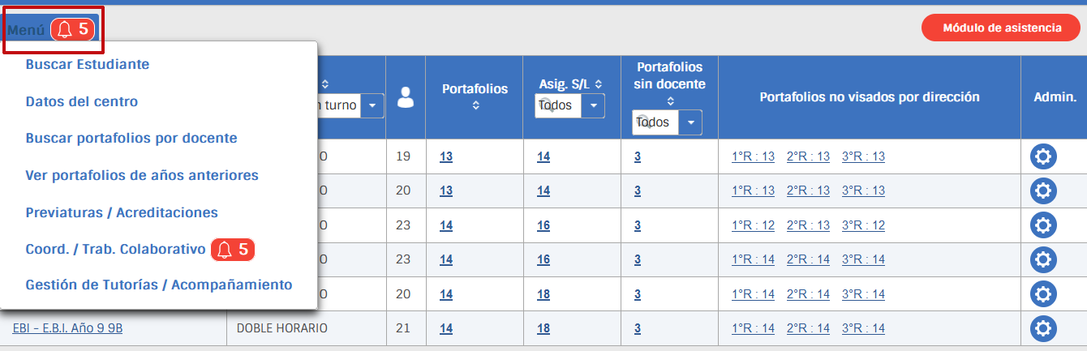Viewport: 1087px width, 351px height.
Task: Click the bell badge beside Coord. / Trab. Colaborativo
Action: pyautogui.click(x=233, y=250)
